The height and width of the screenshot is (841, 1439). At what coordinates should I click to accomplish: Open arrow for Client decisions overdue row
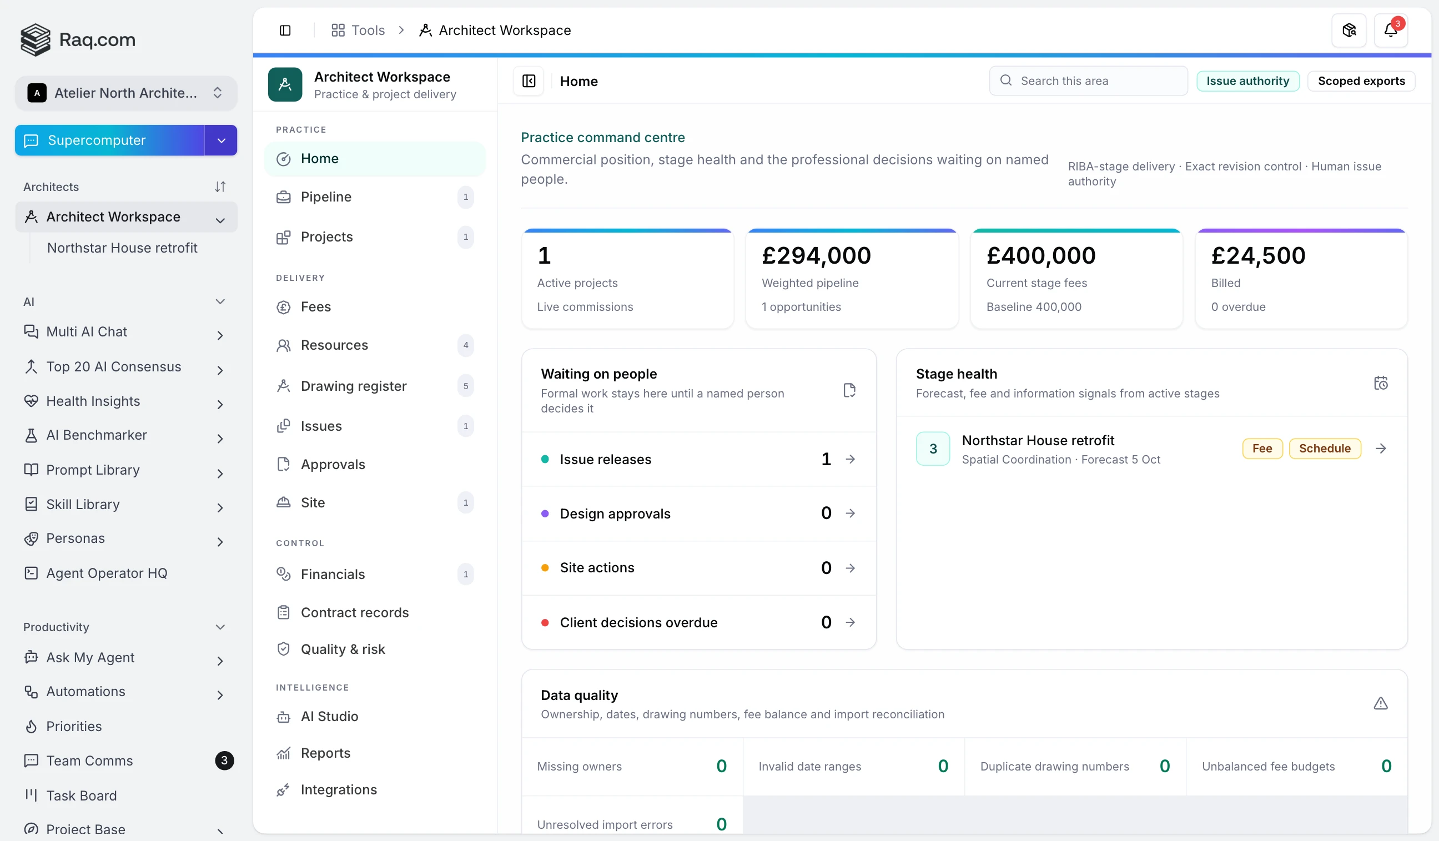tap(851, 622)
